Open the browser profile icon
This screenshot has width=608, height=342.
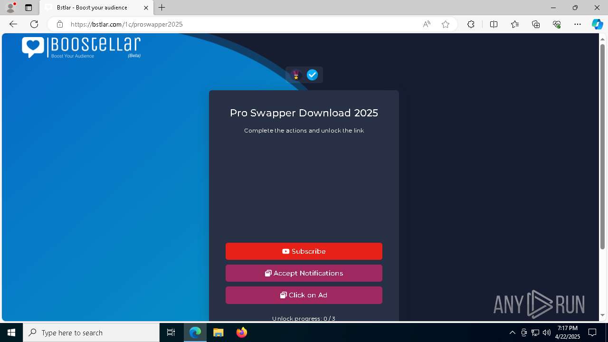[10, 8]
